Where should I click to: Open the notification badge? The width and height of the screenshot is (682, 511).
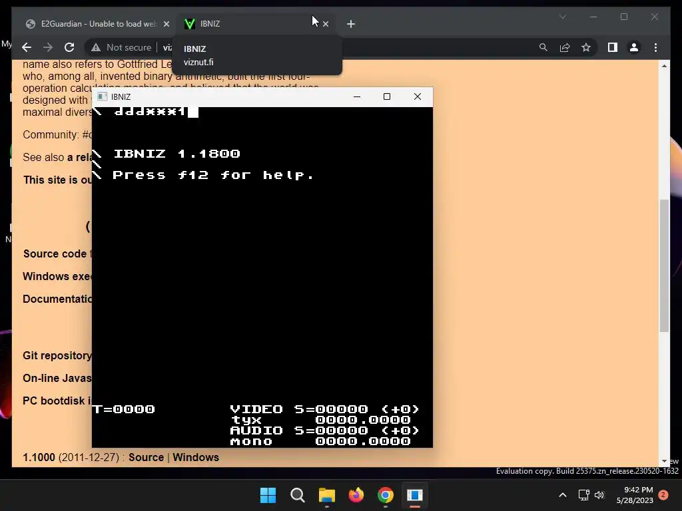[x=663, y=494]
